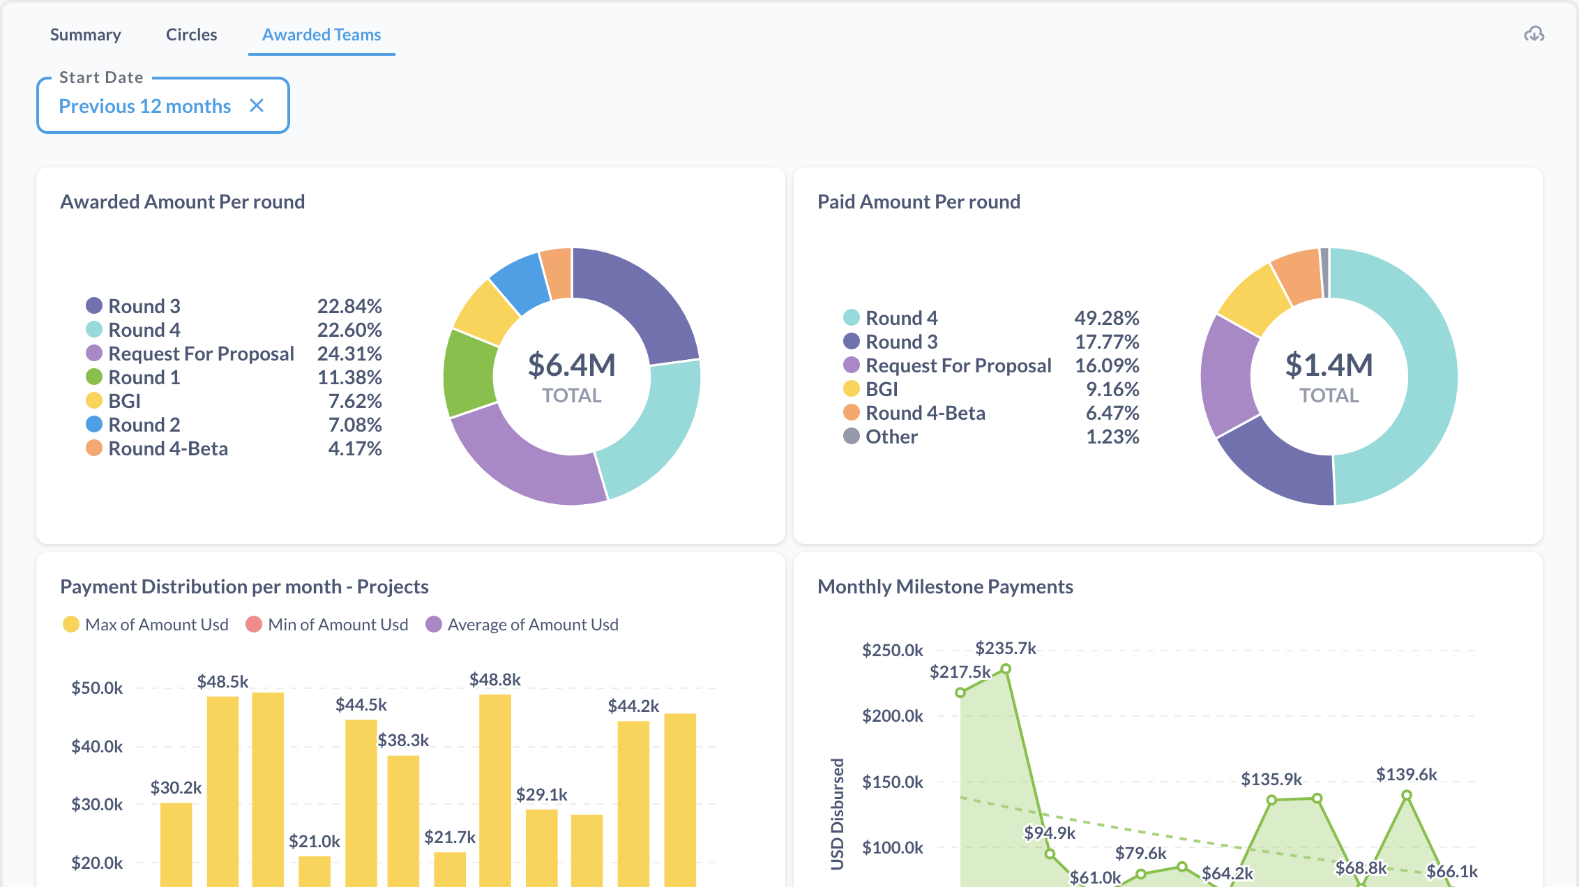Image resolution: width=1579 pixels, height=887 pixels.
Task: Open Paid Amount Per round chart title
Action: [x=919, y=202]
